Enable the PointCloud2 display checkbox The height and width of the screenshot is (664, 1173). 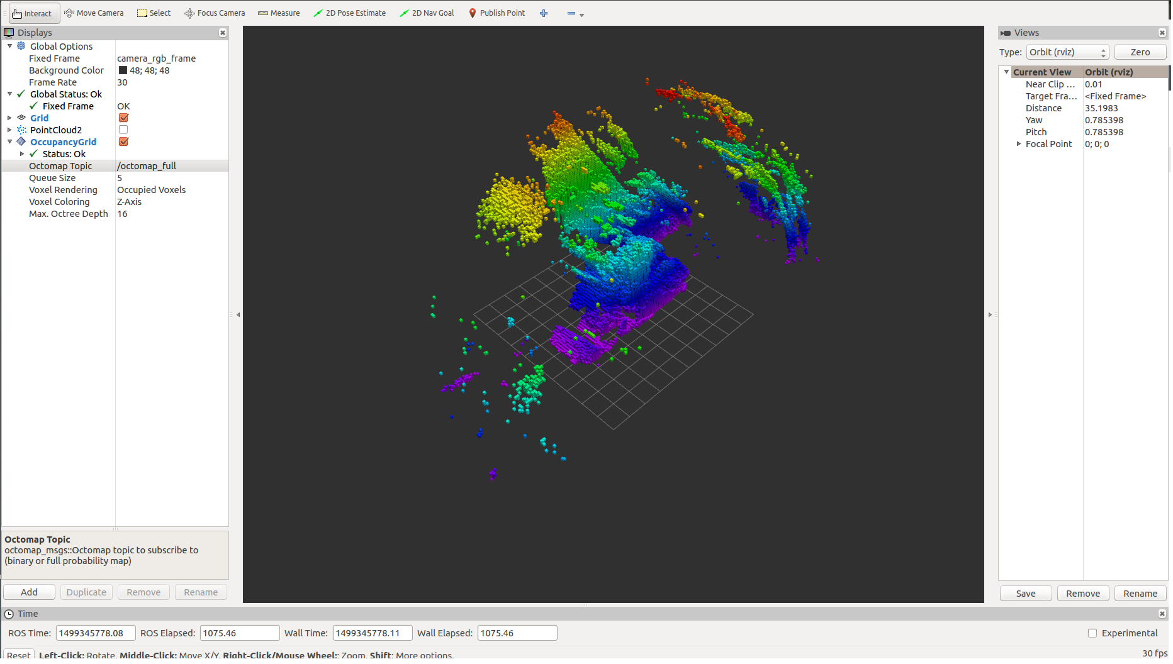[123, 130]
